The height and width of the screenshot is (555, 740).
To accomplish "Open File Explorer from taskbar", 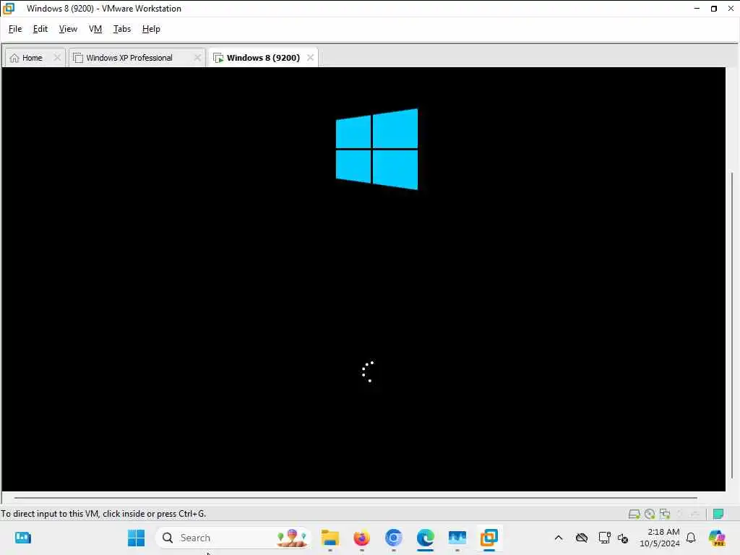I will point(330,538).
